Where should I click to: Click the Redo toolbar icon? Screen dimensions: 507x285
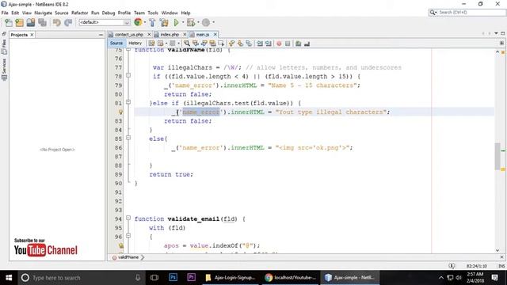click(x=68, y=22)
